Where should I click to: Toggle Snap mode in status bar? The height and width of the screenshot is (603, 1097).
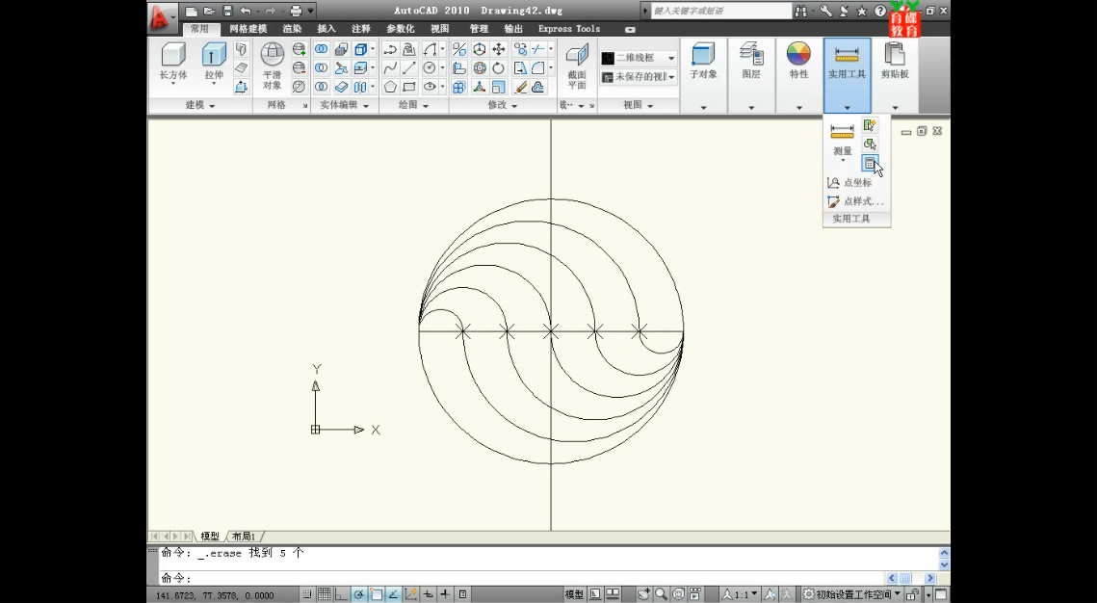click(x=308, y=594)
